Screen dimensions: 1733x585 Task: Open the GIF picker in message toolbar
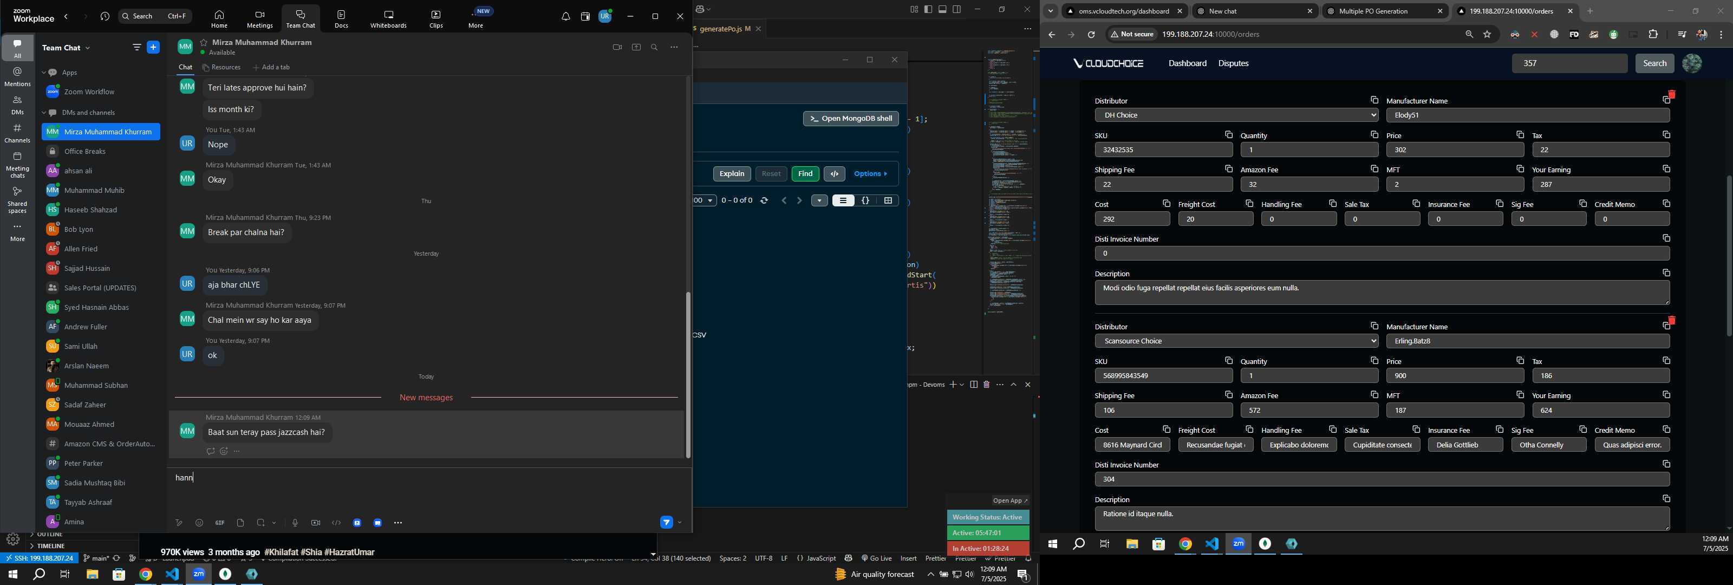coord(220,523)
